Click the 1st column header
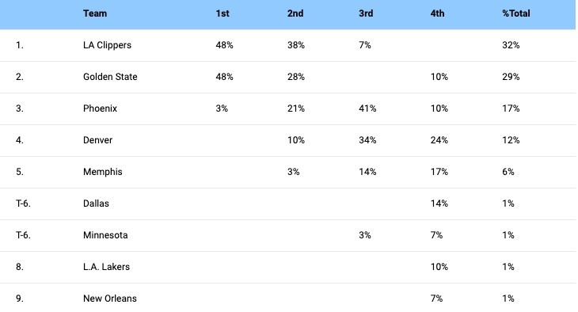 [222, 13]
